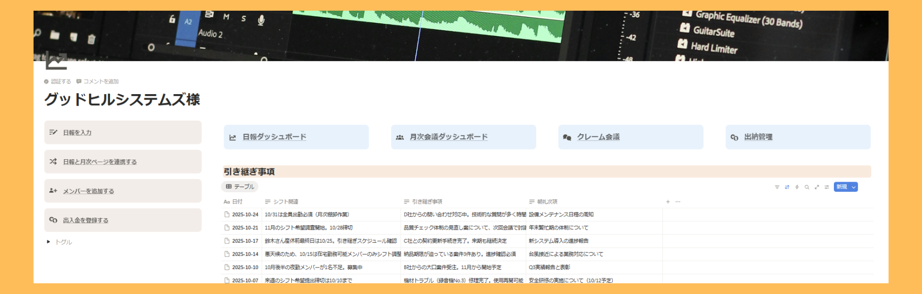Click the coins icon on 出納管理
The image size is (922, 294).
click(735, 137)
